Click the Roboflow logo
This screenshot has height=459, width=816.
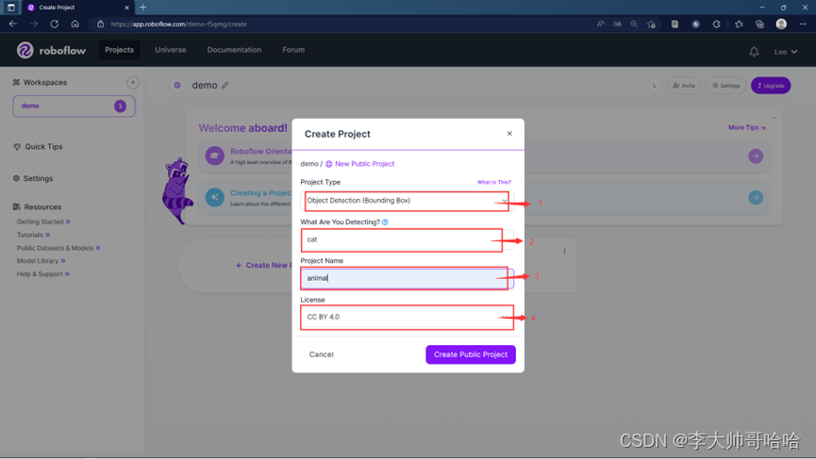coord(51,50)
